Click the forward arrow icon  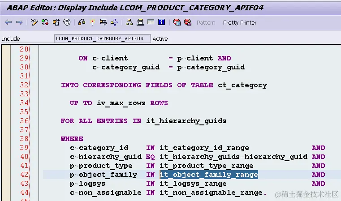19,22
